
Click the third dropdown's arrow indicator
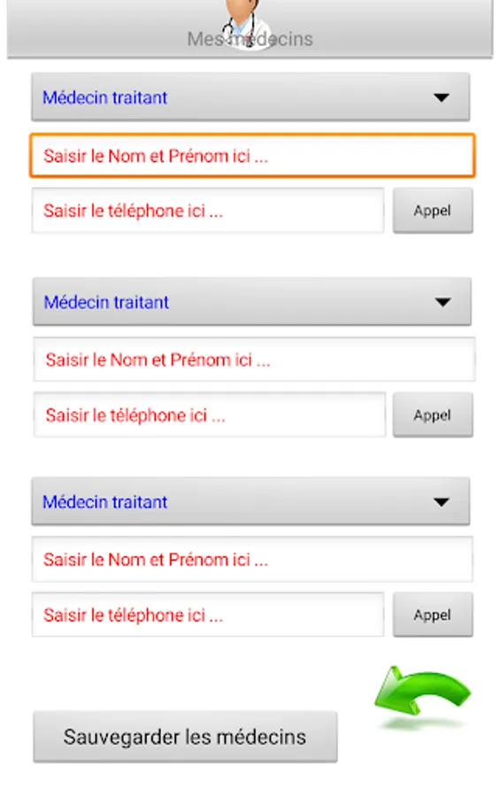441,502
